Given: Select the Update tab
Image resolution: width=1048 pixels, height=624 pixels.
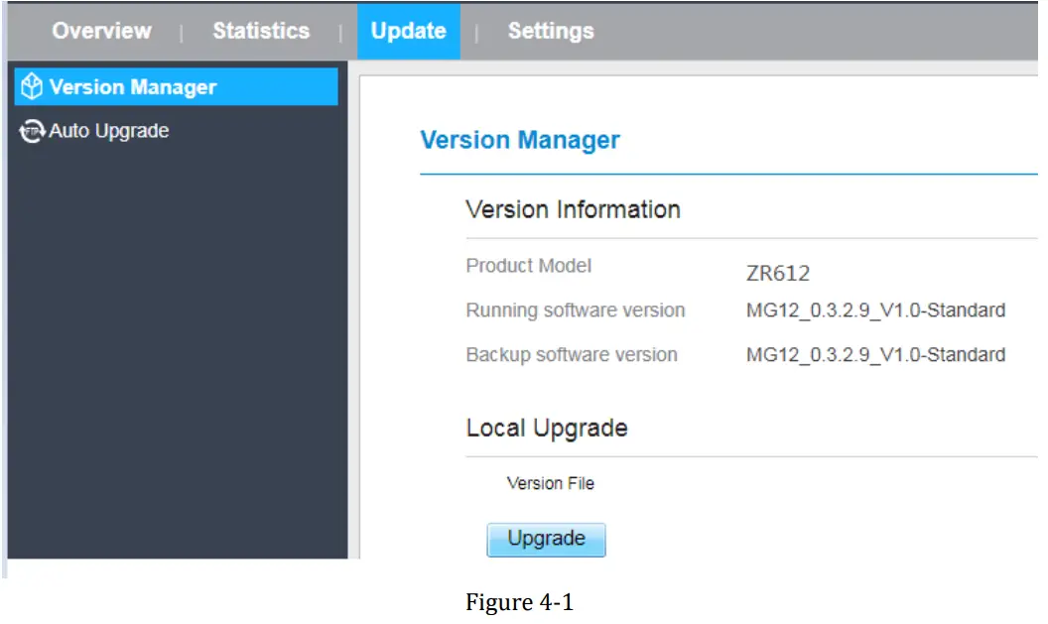Looking at the screenshot, I should [408, 31].
